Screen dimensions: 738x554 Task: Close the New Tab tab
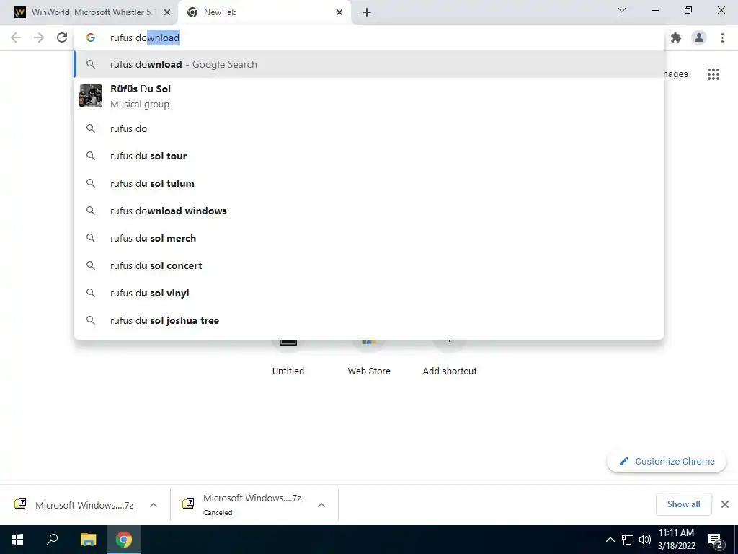339,12
